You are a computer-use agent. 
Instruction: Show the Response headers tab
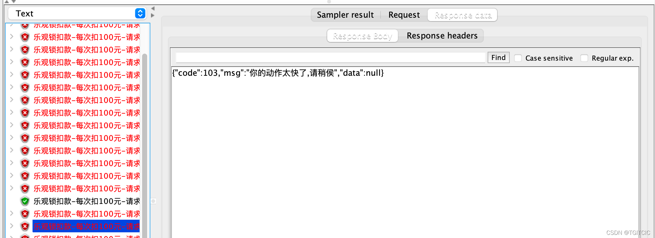point(442,36)
